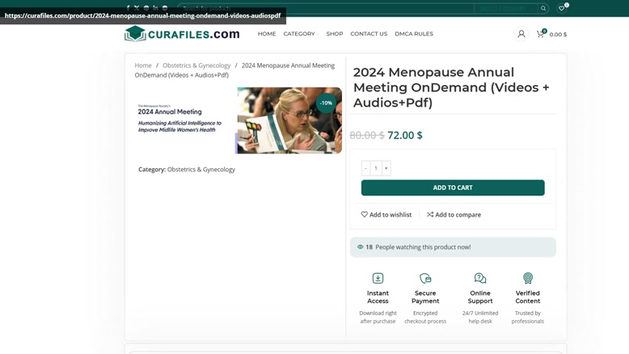
Task: Click the Verified Content badge icon
Action: [527, 278]
